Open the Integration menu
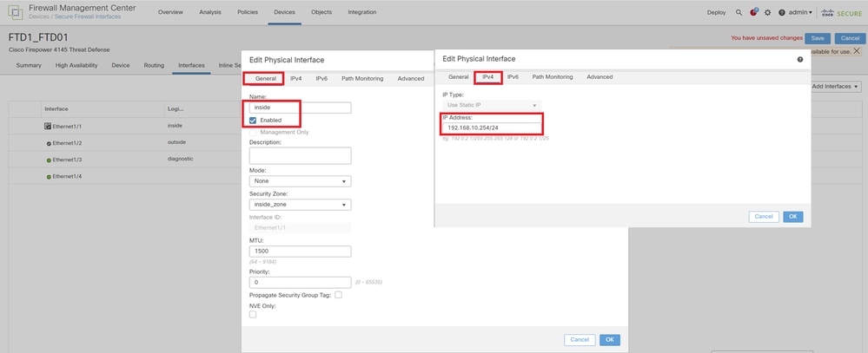 coord(362,12)
